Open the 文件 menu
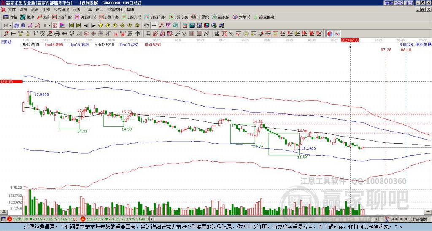432x231 pixels. tap(12, 10)
